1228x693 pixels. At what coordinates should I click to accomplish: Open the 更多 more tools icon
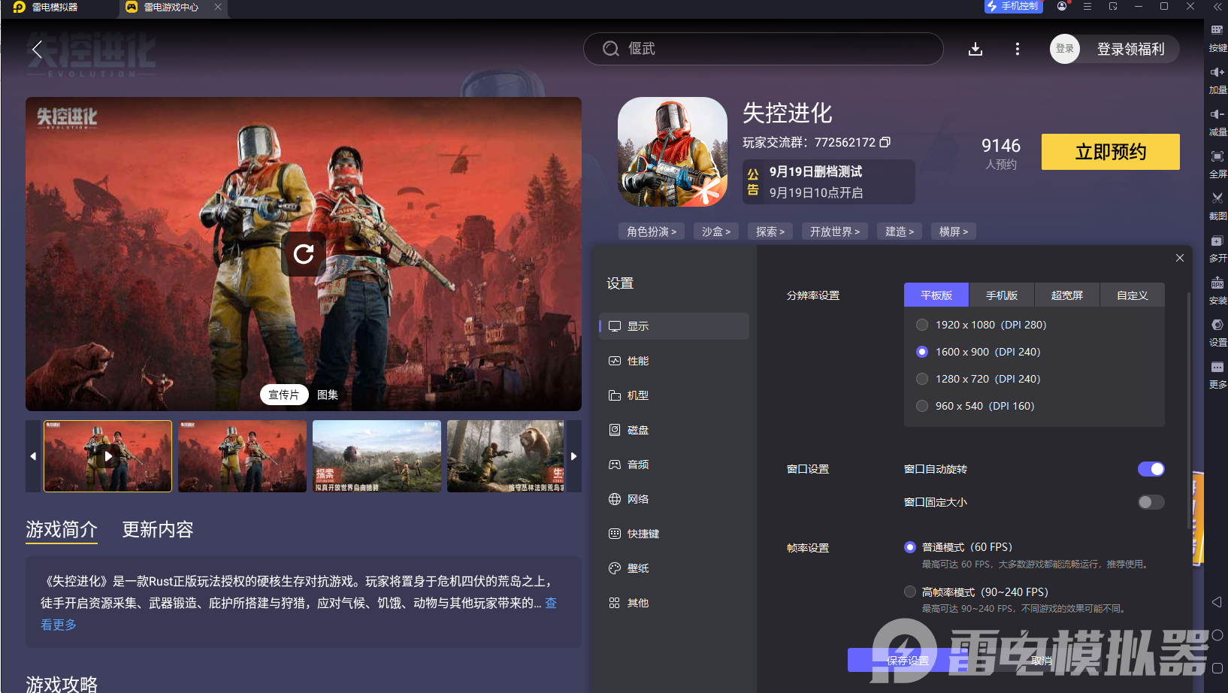tap(1217, 374)
